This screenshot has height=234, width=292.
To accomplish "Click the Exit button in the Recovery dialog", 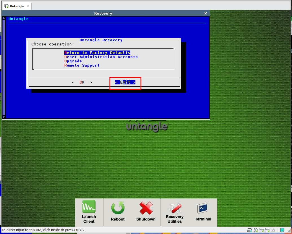I will [125, 82].
